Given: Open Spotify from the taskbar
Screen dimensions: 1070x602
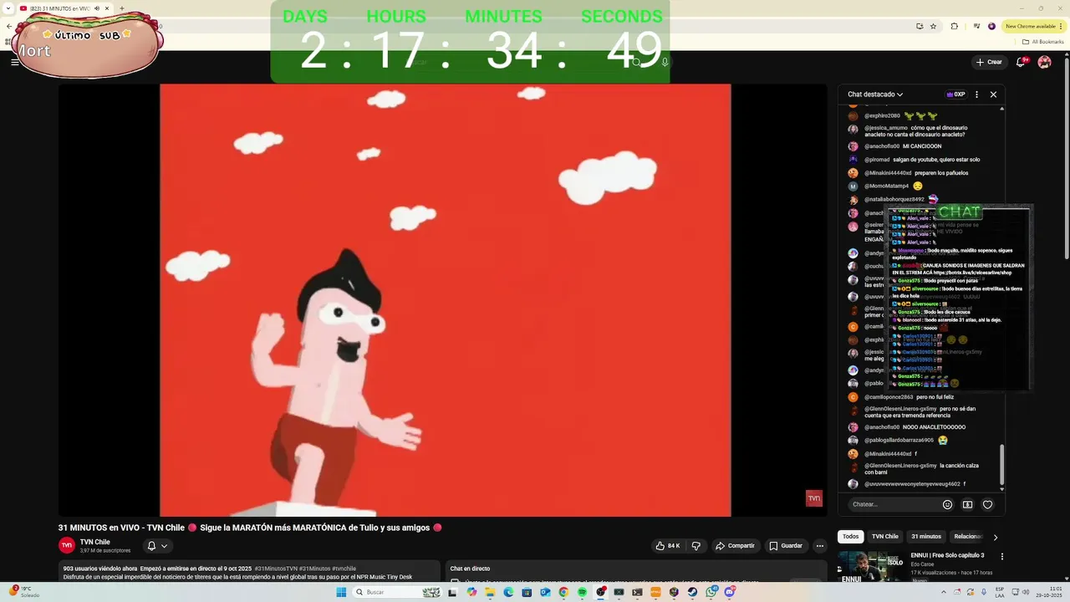Looking at the screenshot, I should click(x=583, y=592).
